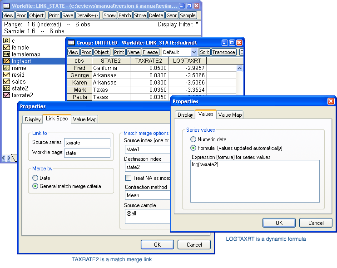Screen dimensions: 337x268
Task: Click the Group table vertical scrollbar up arrow
Action: (x=239, y=68)
